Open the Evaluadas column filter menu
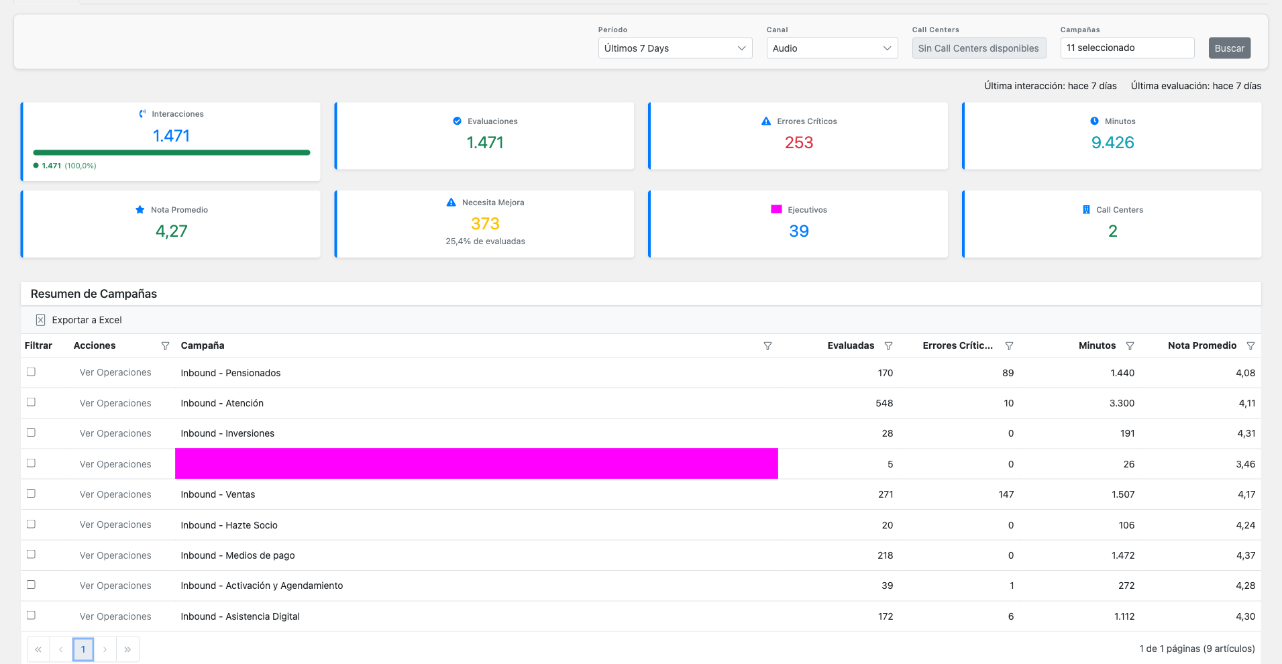Screen dimensions: 1282x664 [889, 345]
